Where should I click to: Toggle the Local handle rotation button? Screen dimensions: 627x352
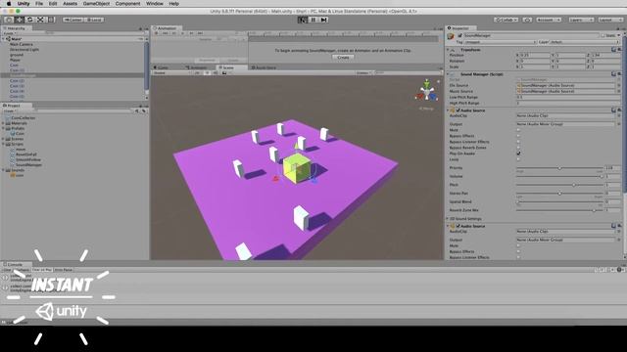point(94,20)
